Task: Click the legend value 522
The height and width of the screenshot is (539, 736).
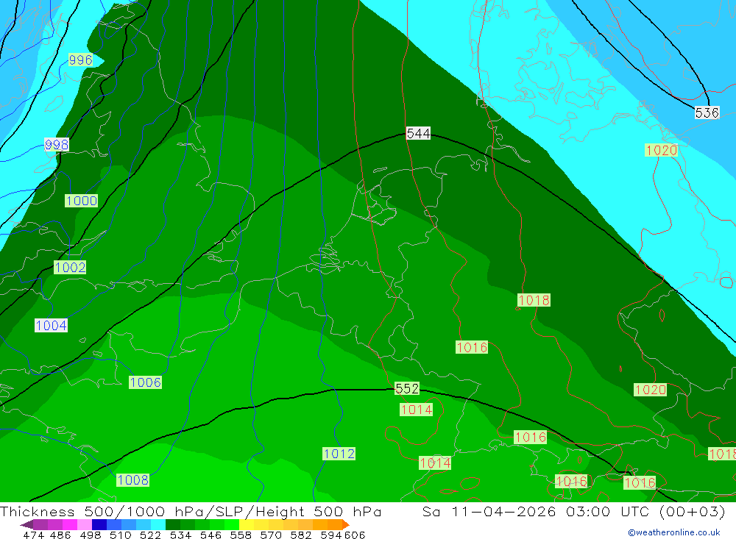Action: click(x=150, y=535)
